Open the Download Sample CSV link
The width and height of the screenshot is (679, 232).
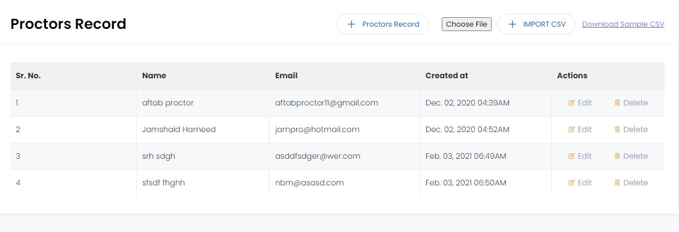tap(623, 24)
